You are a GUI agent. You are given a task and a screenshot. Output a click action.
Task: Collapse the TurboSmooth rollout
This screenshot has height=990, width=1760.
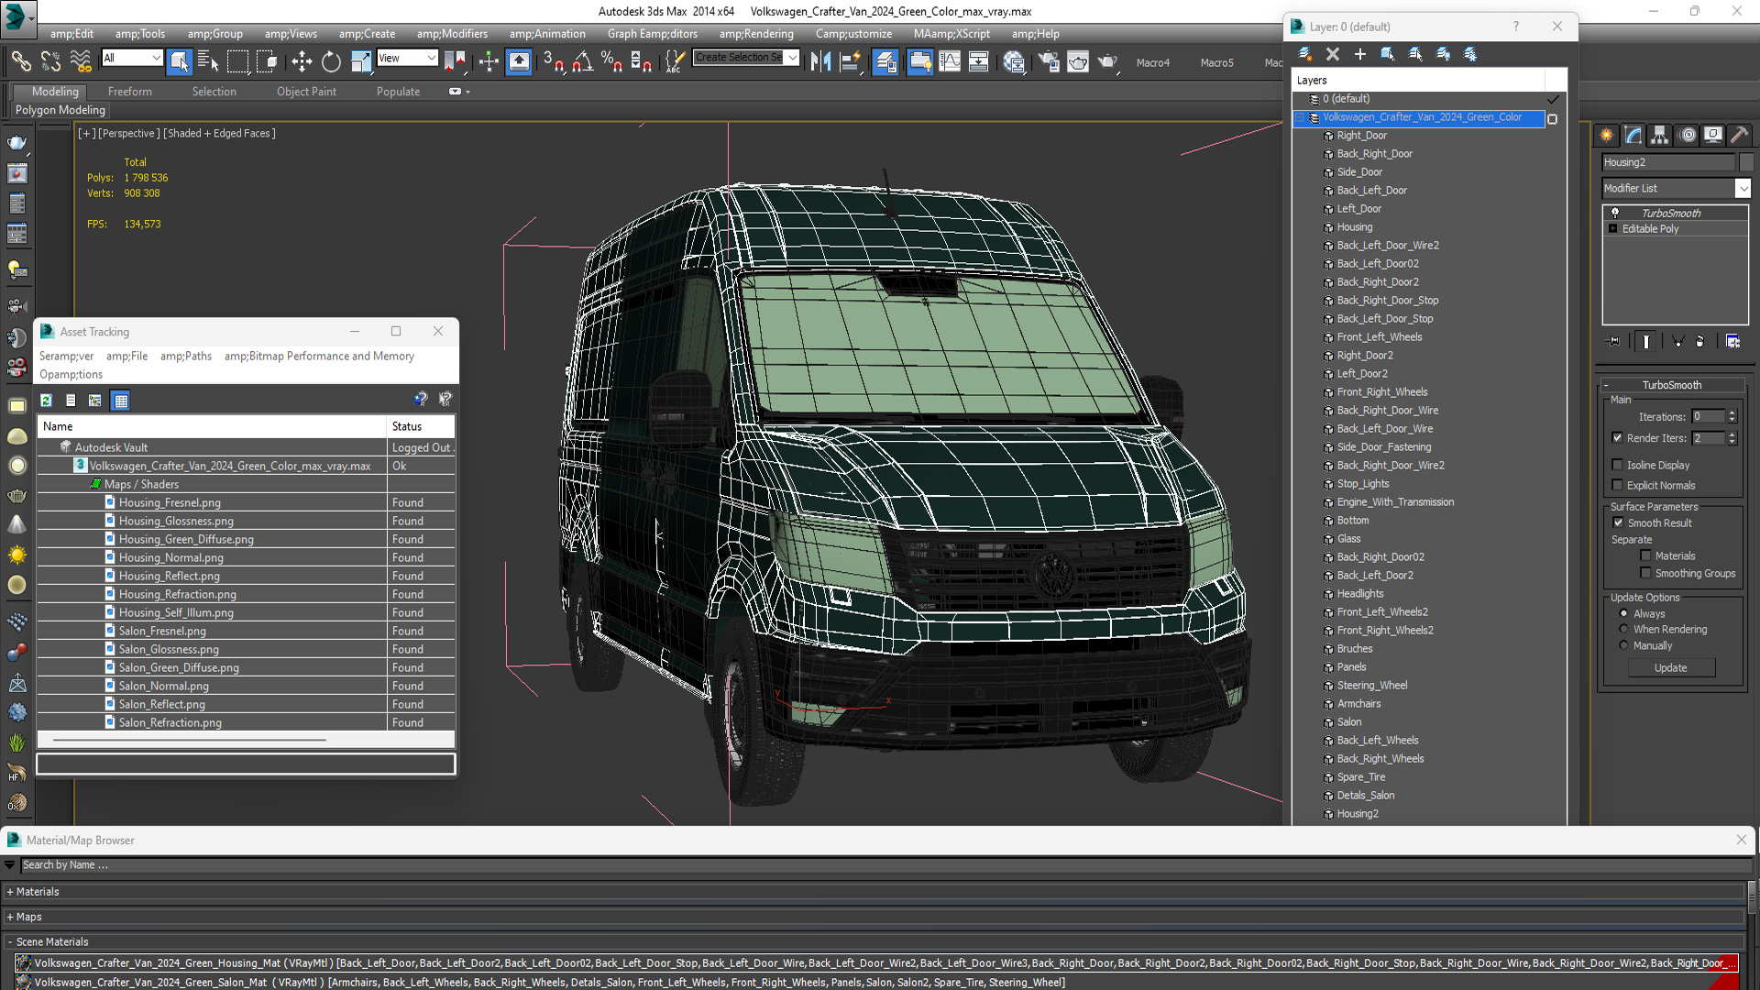pos(1671,385)
